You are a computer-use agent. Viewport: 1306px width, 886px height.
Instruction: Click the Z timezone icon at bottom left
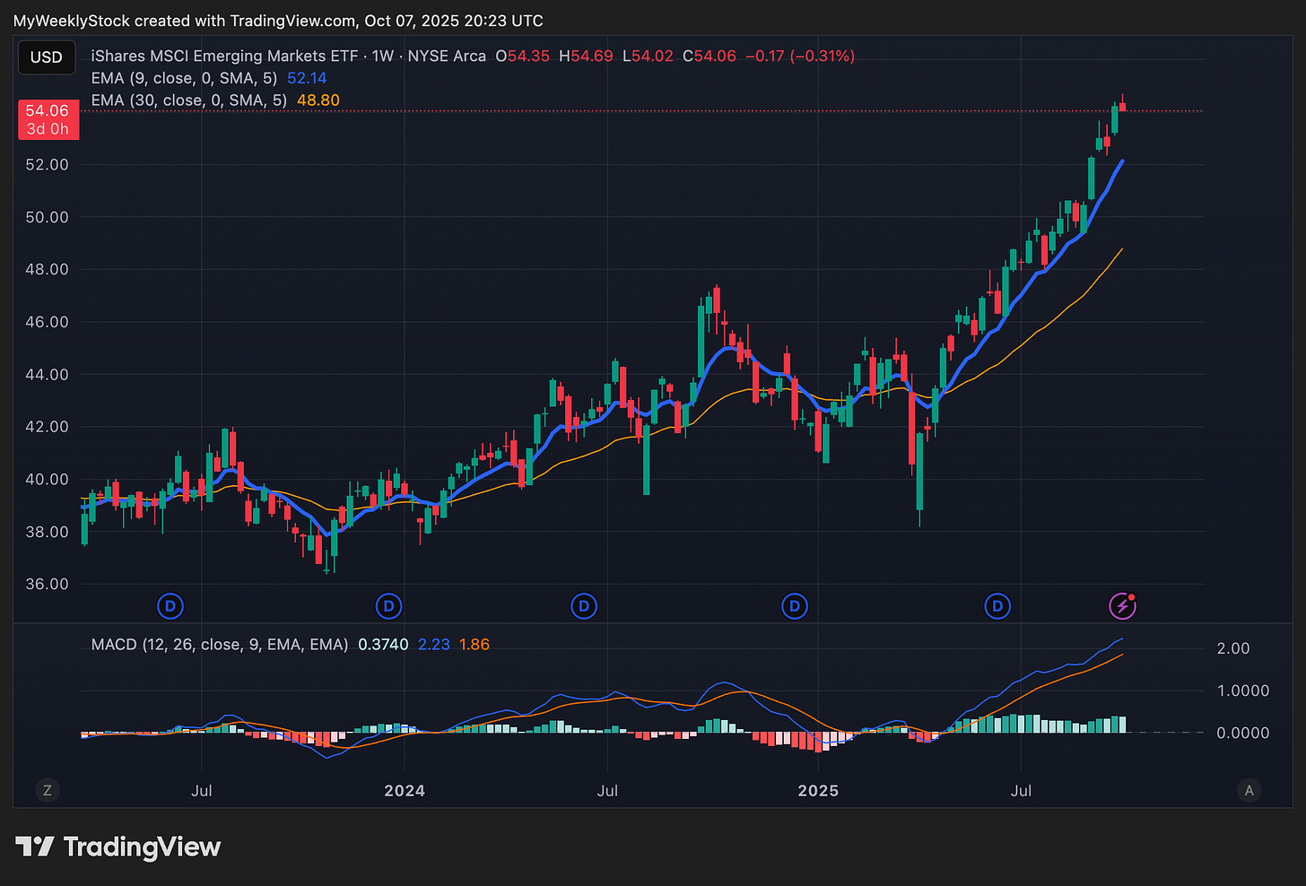[48, 790]
